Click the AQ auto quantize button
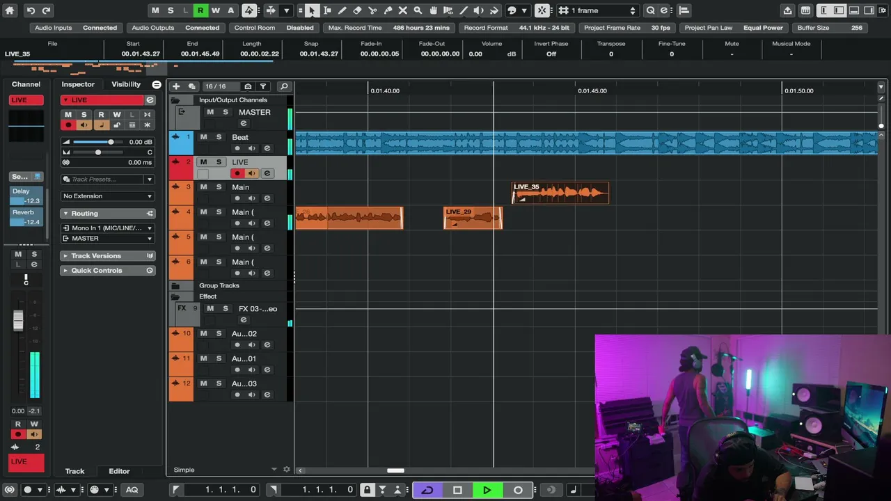Screen dimensions: 891x501 (x=132, y=490)
